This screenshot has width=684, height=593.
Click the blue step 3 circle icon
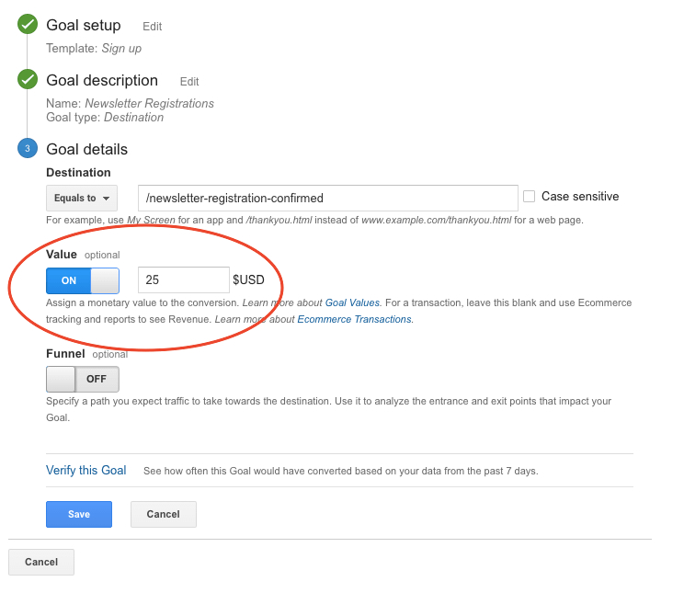[28, 148]
